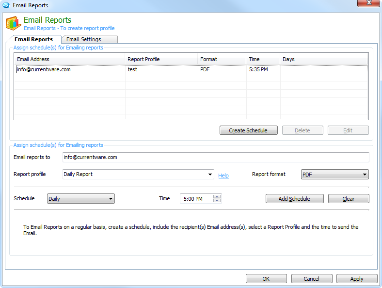
Task: Click the Add Schedule button
Action: coord(295,199)
